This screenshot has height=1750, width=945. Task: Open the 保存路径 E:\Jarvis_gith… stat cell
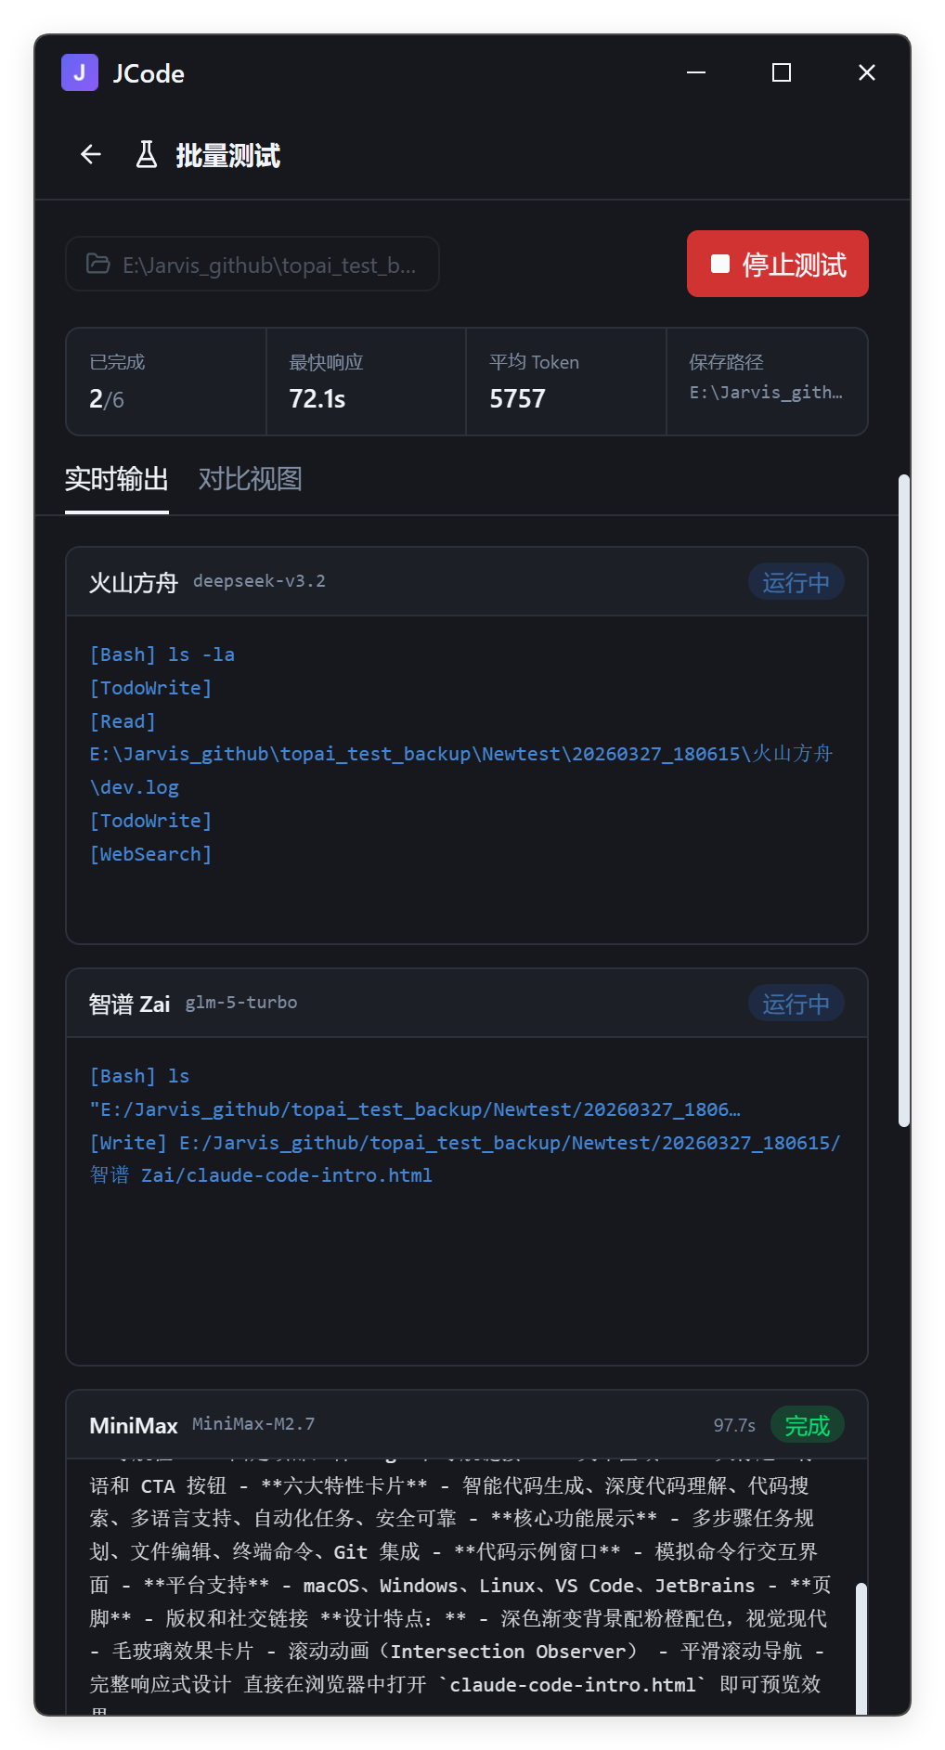pyautogui.click(x=767, y=381)
